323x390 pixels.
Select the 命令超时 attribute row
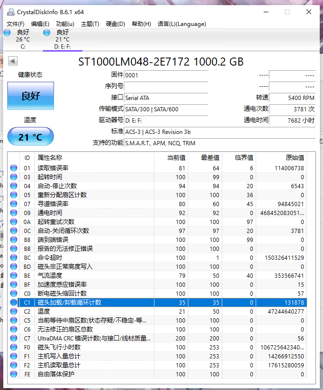click(x=157, y=257)
